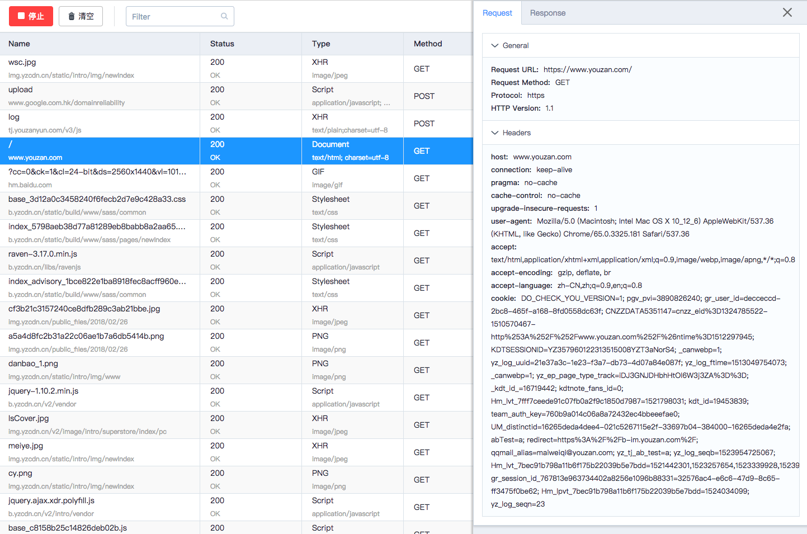Switch to the Request tab

click(x=497, y=13)
